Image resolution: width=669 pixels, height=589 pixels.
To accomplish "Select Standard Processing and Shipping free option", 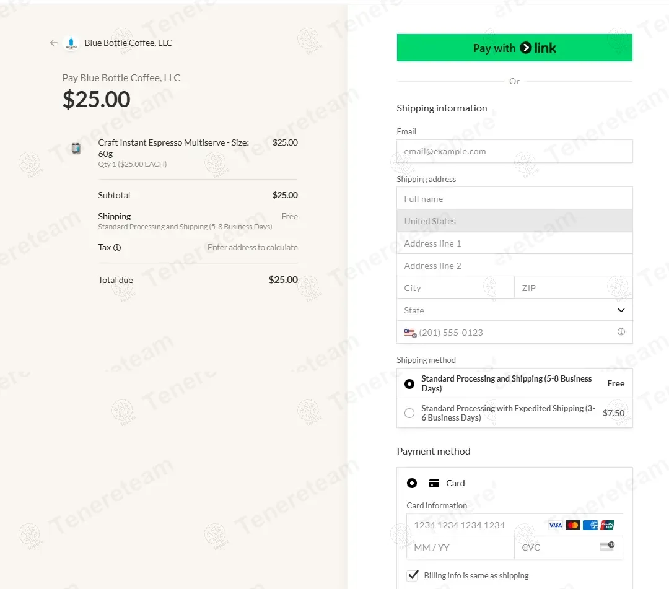I will [409, 384].
